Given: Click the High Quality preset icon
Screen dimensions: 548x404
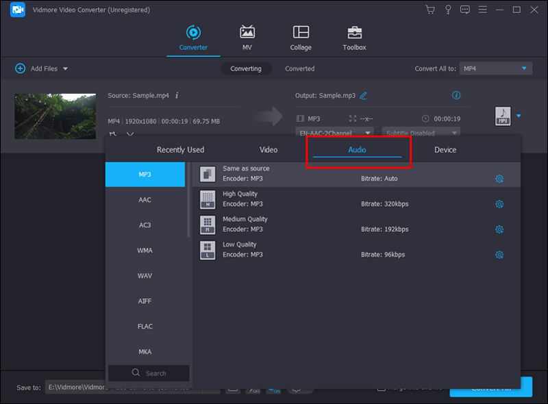Looking at the screenshot, I should (x=208, y=199).
